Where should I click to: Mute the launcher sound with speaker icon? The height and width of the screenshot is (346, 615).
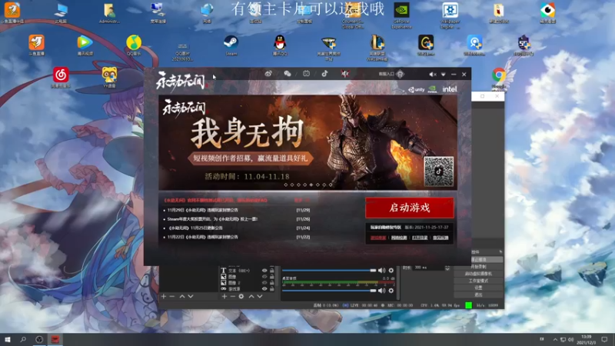pyautogui.click(x=432, y=74)
